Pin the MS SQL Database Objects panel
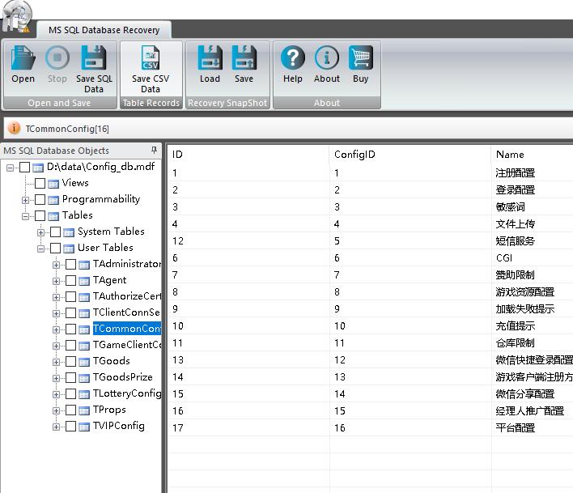 [154, 150]
